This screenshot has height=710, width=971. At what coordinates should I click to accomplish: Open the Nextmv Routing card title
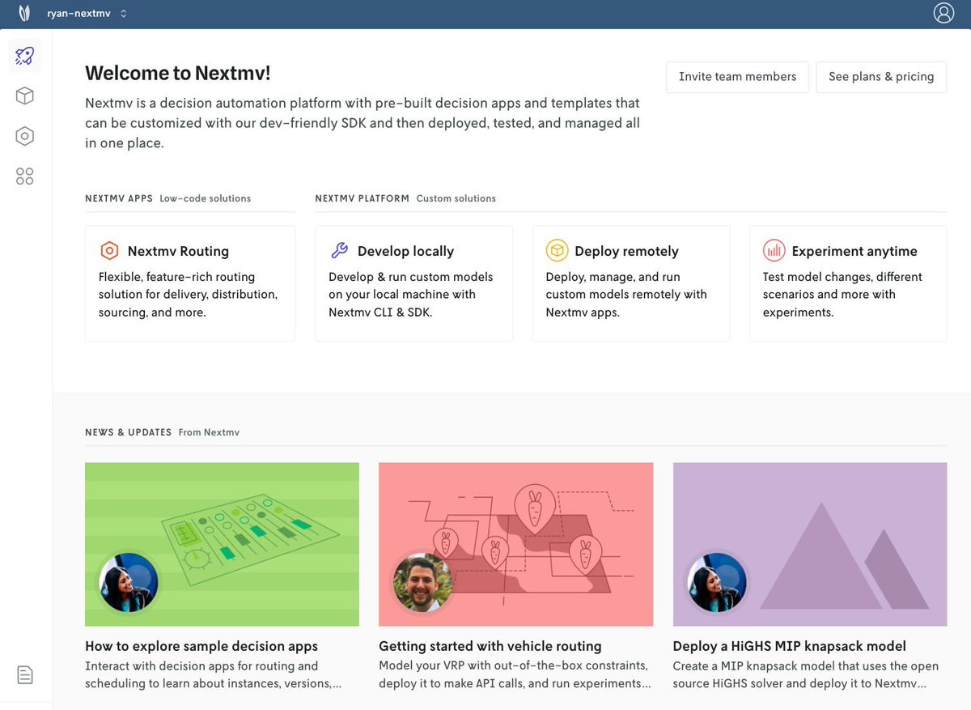point(178,251)
